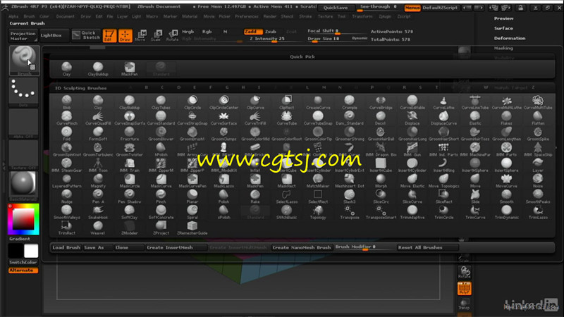The width and height of the screenshot is (564, 317).
Task: Pick the FormSoft brush
Action: point(98,134)
